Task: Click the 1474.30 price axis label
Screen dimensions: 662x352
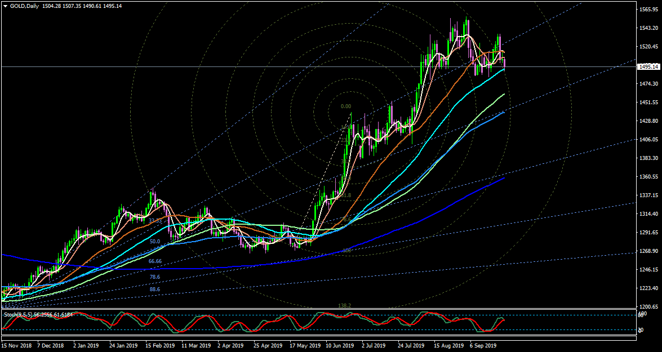Action: click(649, 84)
